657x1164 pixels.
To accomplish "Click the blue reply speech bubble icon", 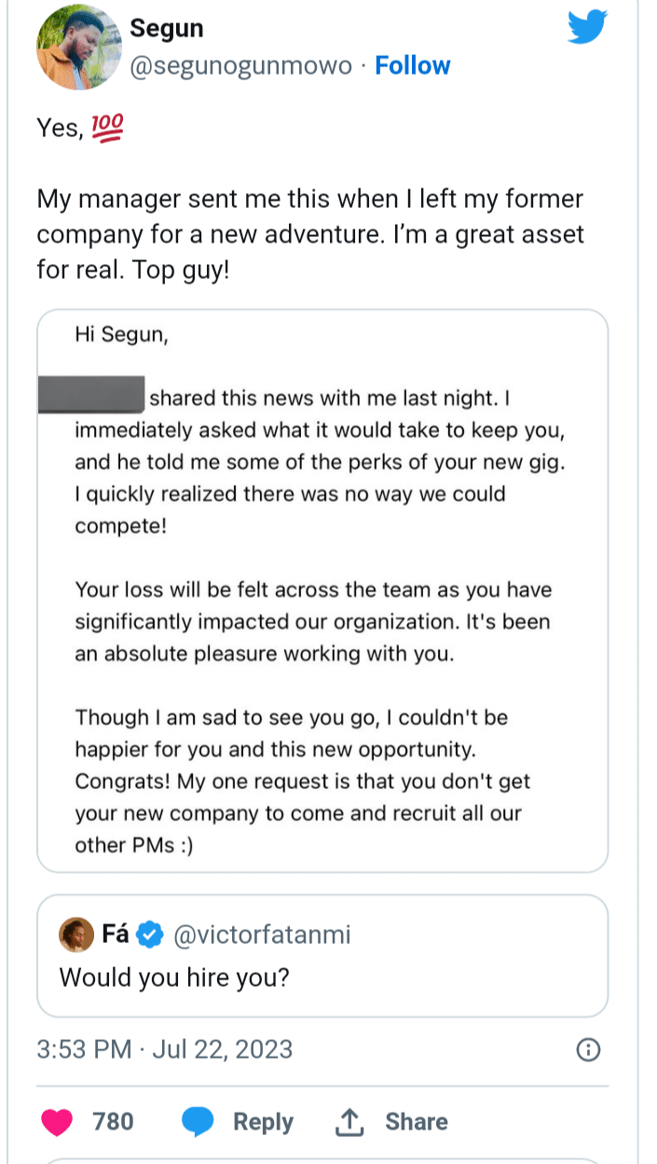I will pos(197,1121).
